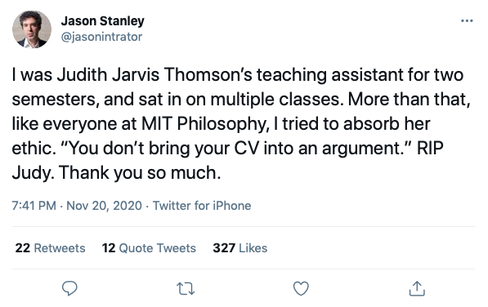Screen dimensions: 488x307
Task: View the 22 Retweets list
Action: [x=50, y=248]
